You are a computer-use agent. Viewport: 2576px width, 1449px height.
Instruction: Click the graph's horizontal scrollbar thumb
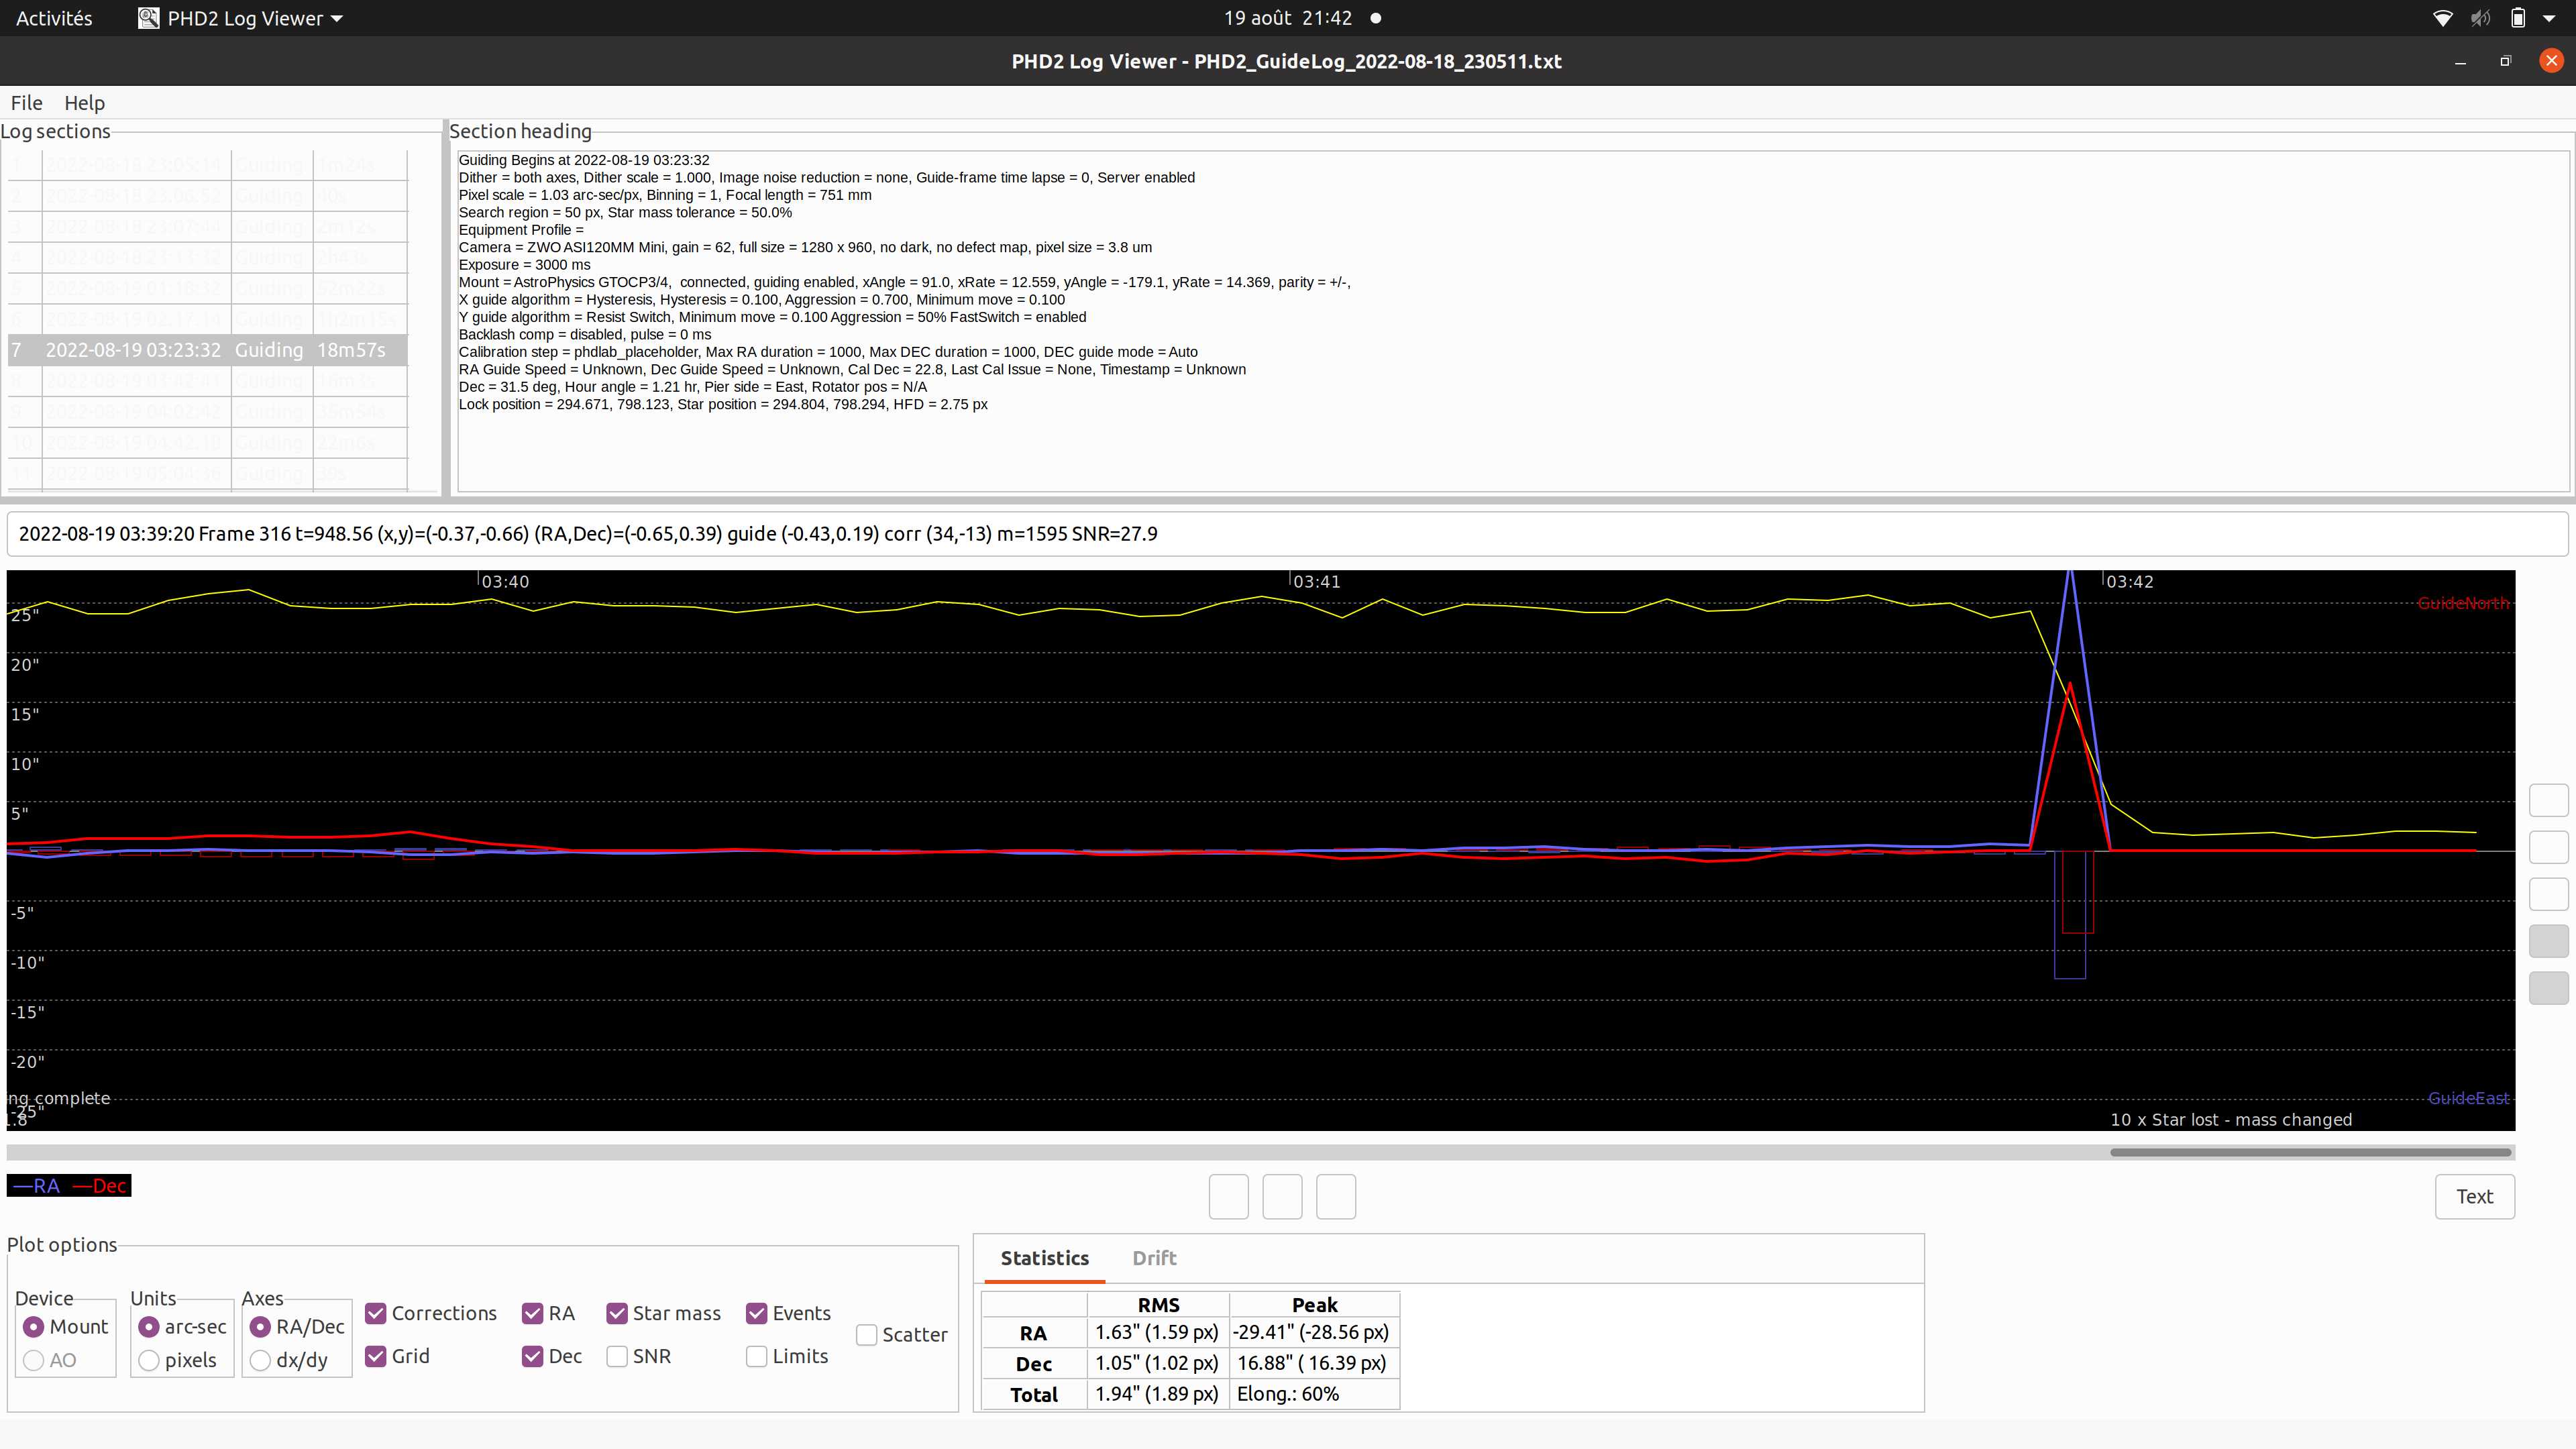click(x=2310, y=1152)
